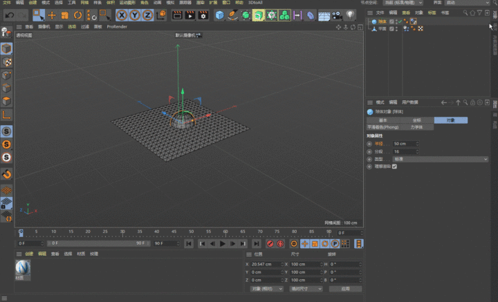Open the render settings gear clapboard icon
Screen dimensions: 498x302
204,15
